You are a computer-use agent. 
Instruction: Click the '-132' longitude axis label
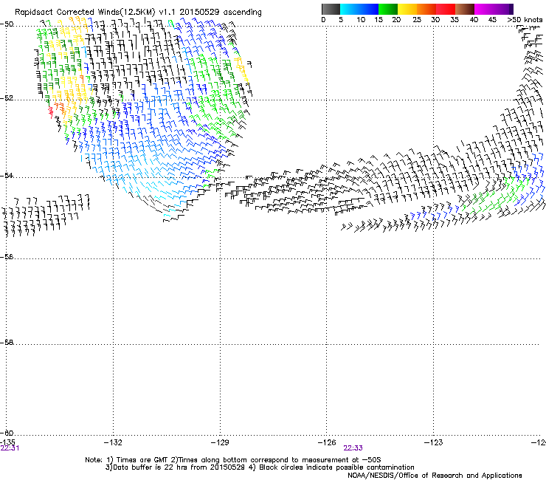tap(113, 442)
